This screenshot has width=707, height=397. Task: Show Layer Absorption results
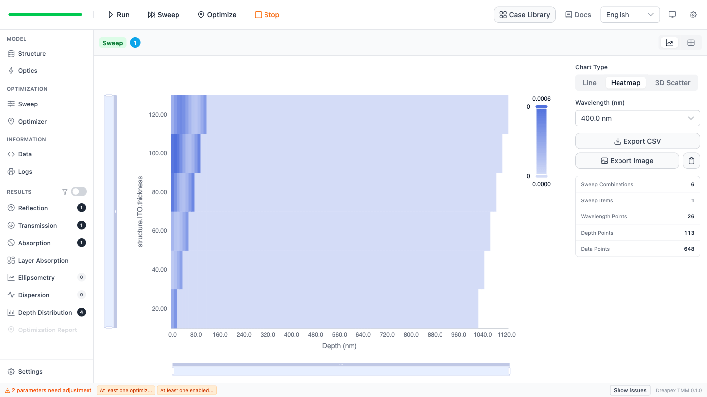[42, 260]
